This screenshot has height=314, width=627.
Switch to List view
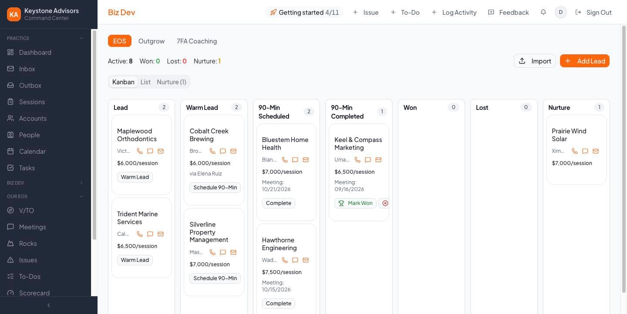point(145,82)
